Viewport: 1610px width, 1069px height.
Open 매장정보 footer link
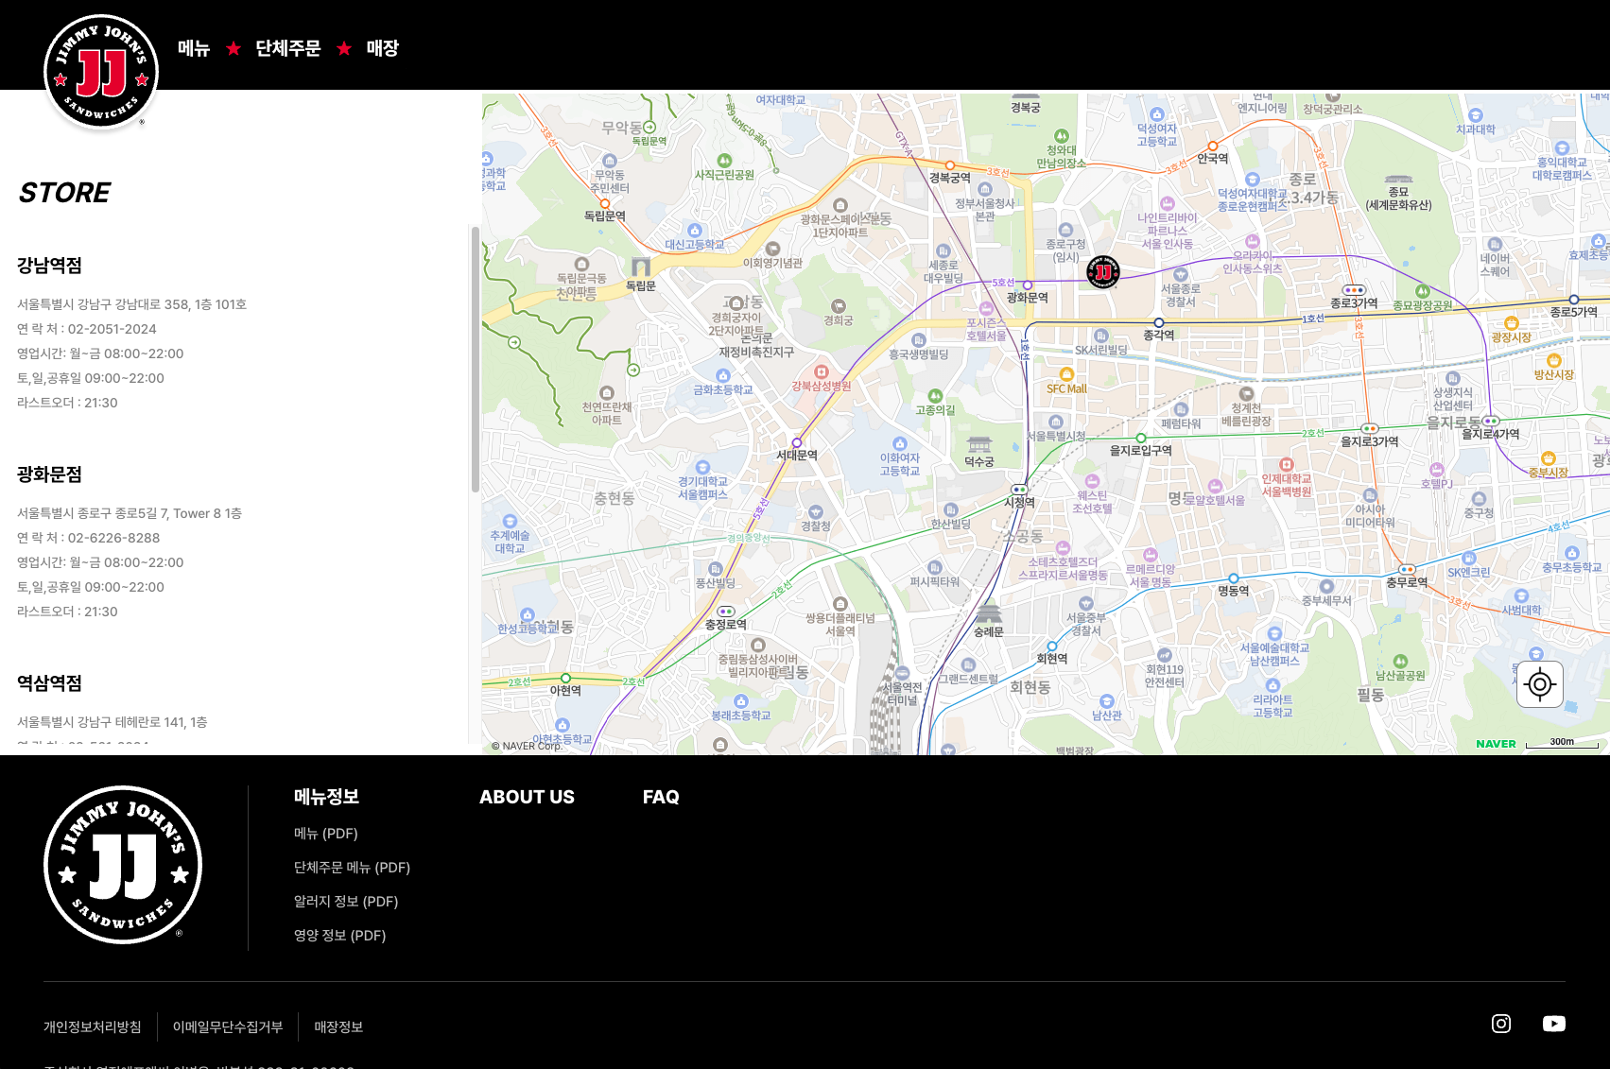point(338,1027)
